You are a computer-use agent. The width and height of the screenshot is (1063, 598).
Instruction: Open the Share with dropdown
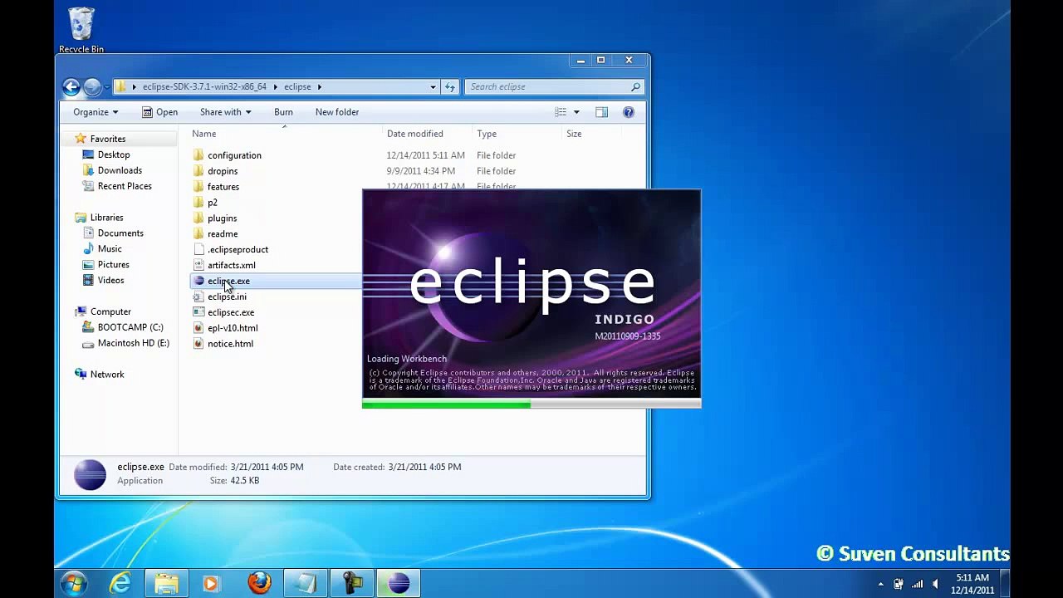pyautogui.click(x=225, y=112)
